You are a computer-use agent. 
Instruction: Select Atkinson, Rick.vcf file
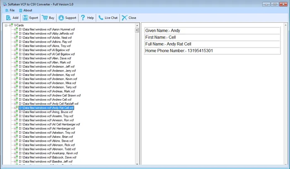tap(47, 145)
